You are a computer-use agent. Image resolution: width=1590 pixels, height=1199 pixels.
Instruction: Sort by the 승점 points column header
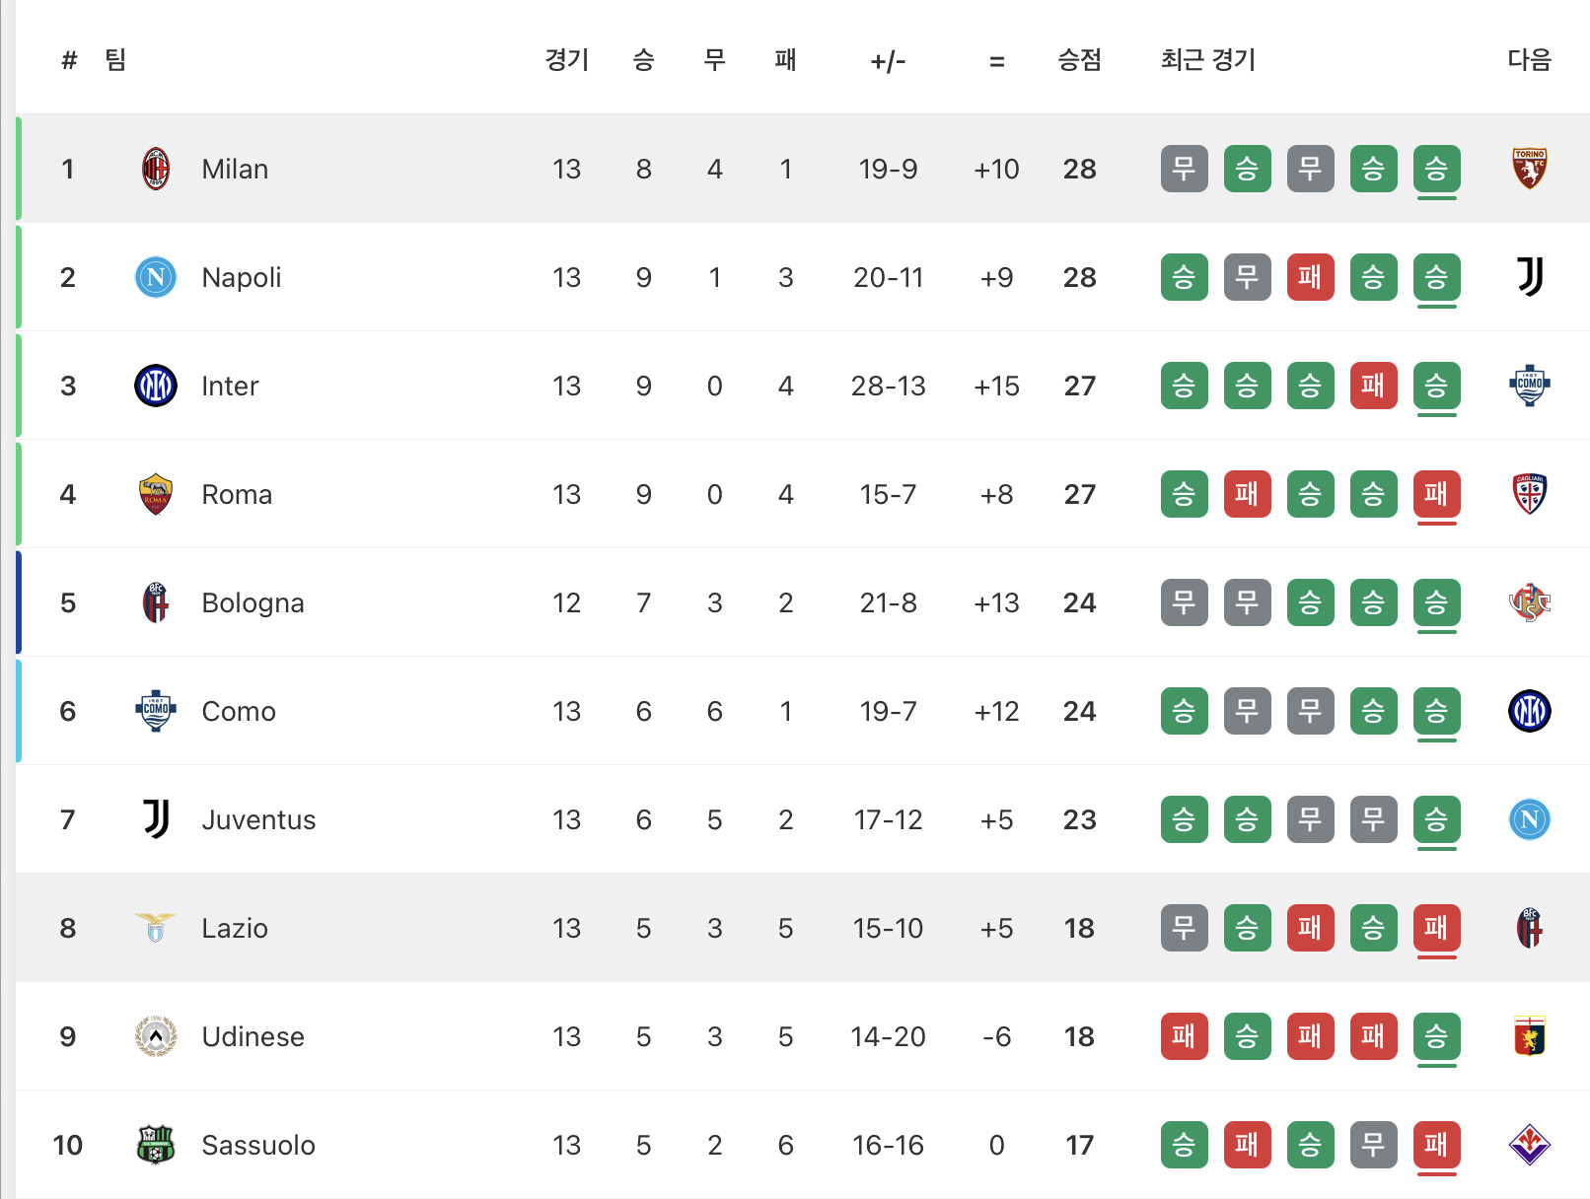point(1079,60)
